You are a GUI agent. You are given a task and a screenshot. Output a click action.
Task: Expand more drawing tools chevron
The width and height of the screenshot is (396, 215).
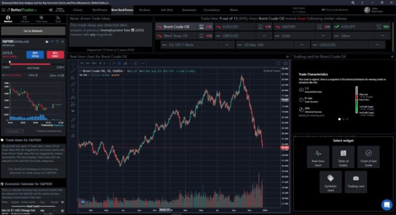[73, 111]
